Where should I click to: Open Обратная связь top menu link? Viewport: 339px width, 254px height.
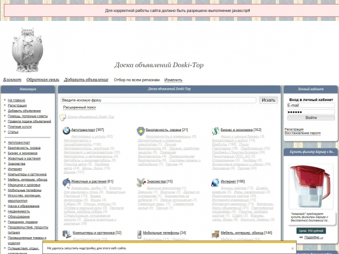(42, 80)
